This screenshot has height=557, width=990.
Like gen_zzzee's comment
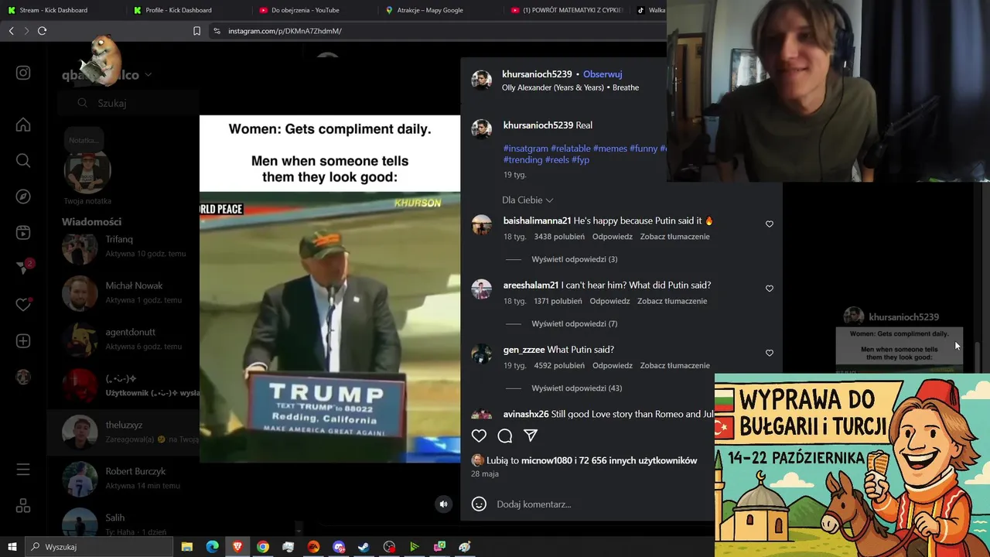click(769, 353)
